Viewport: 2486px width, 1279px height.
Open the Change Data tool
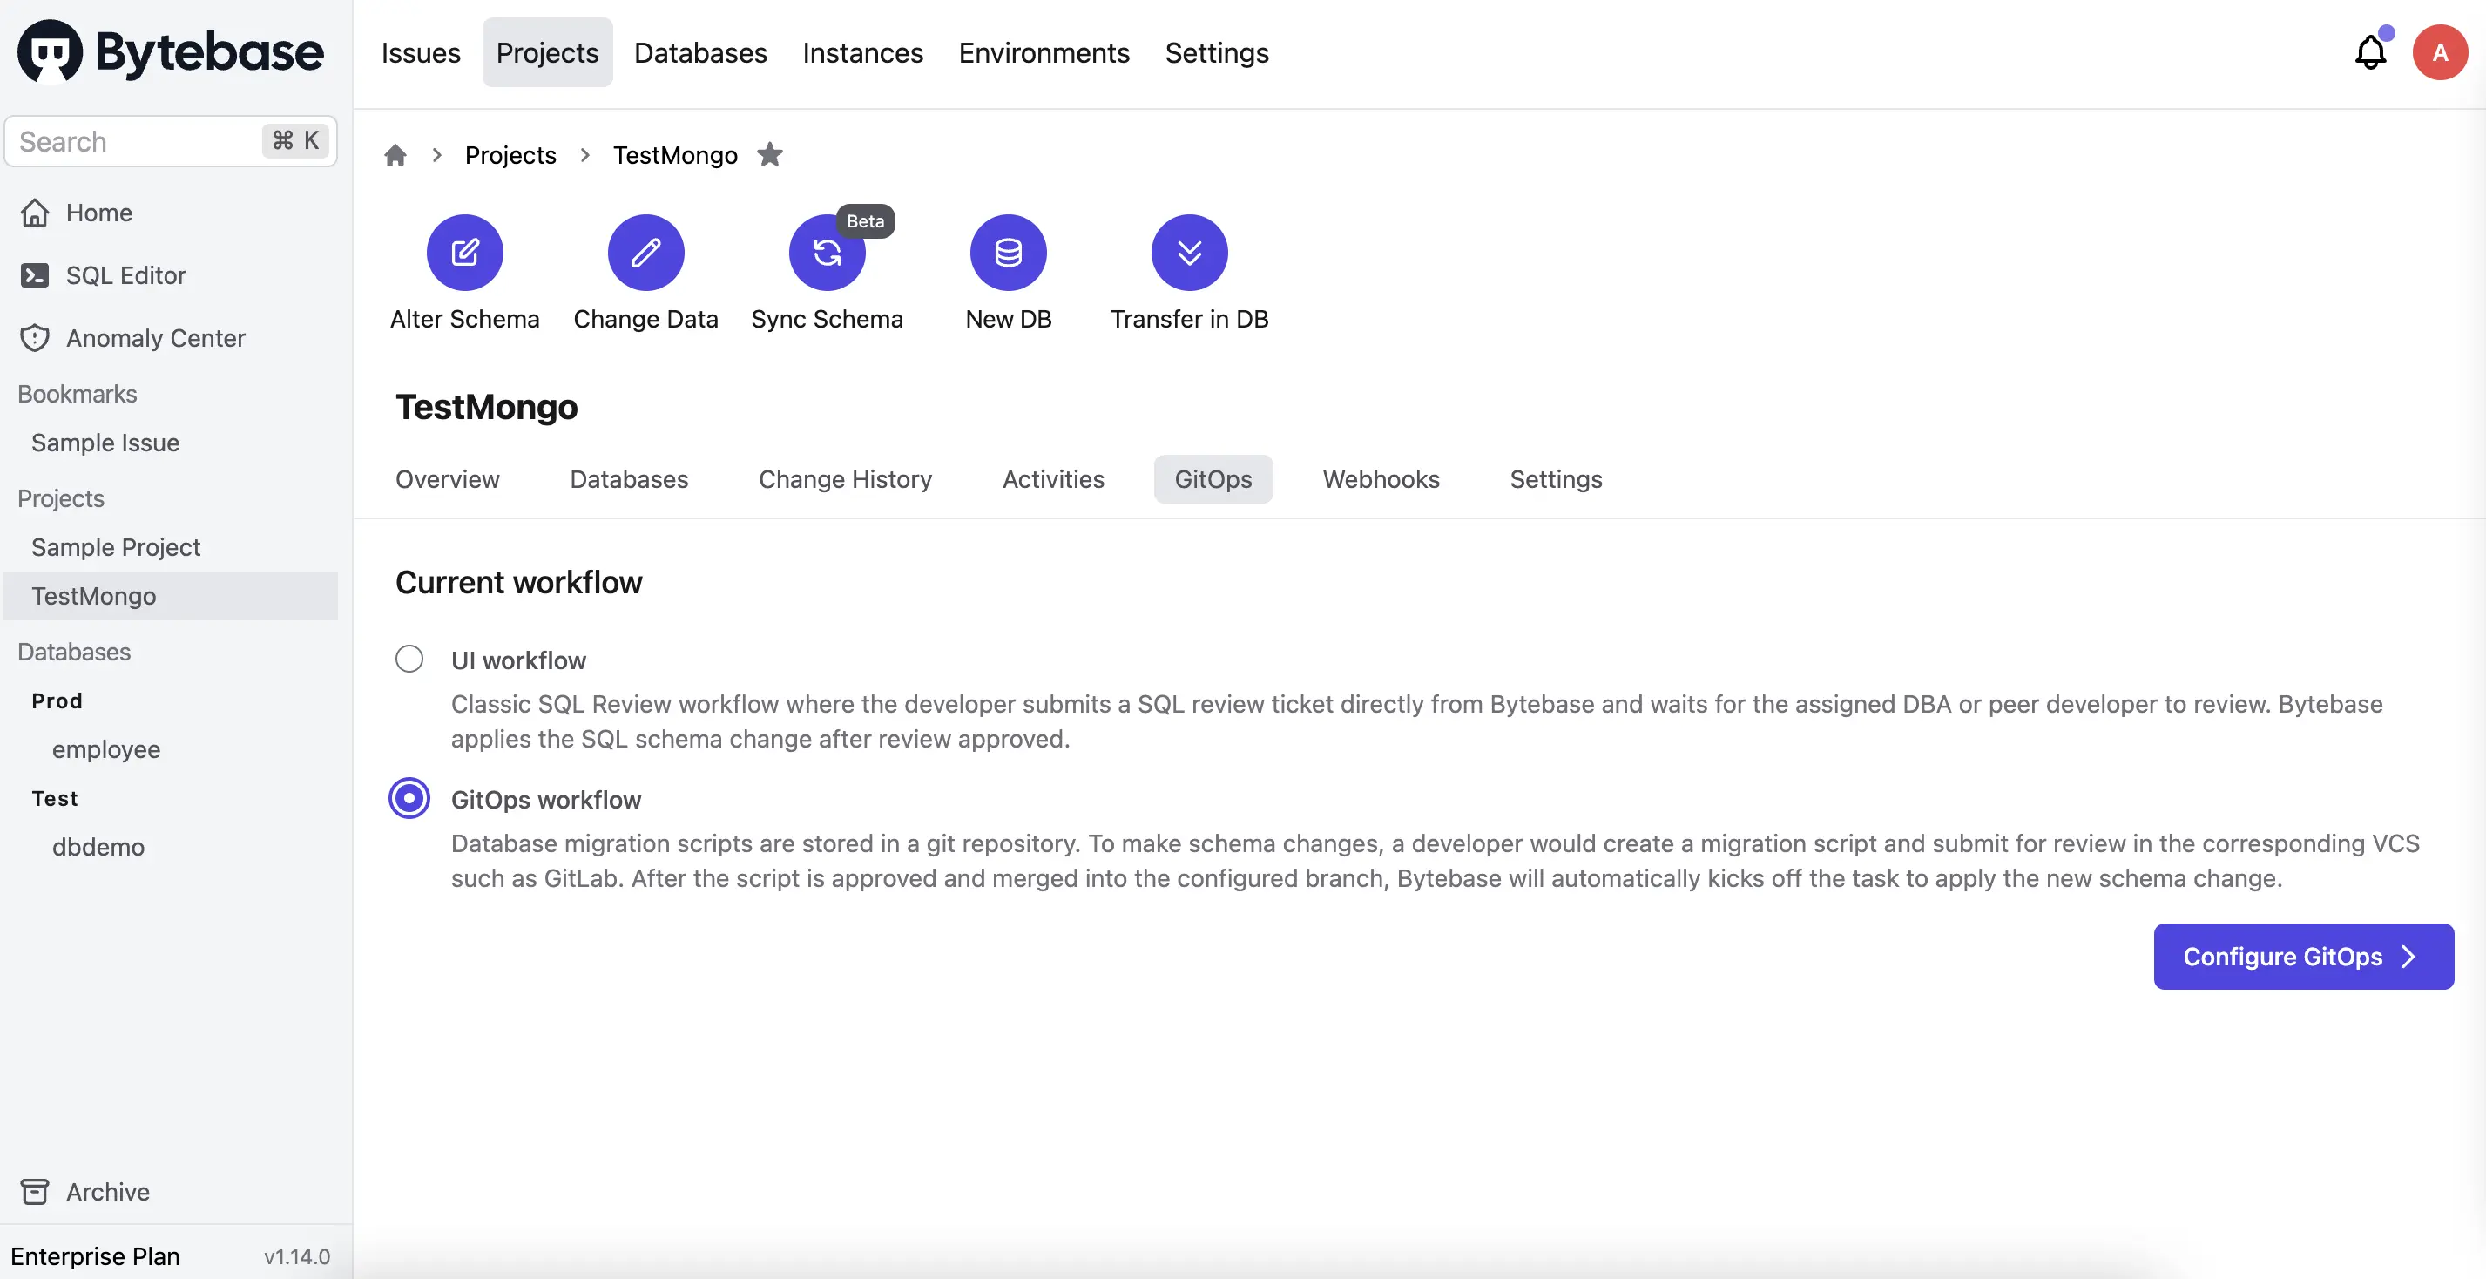(x=645, y=253)
